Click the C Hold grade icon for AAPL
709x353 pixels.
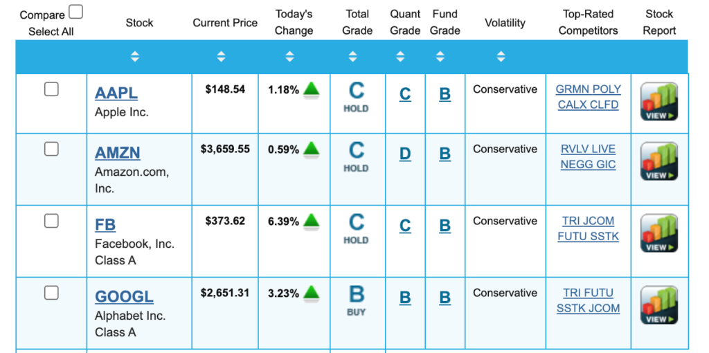356,97
